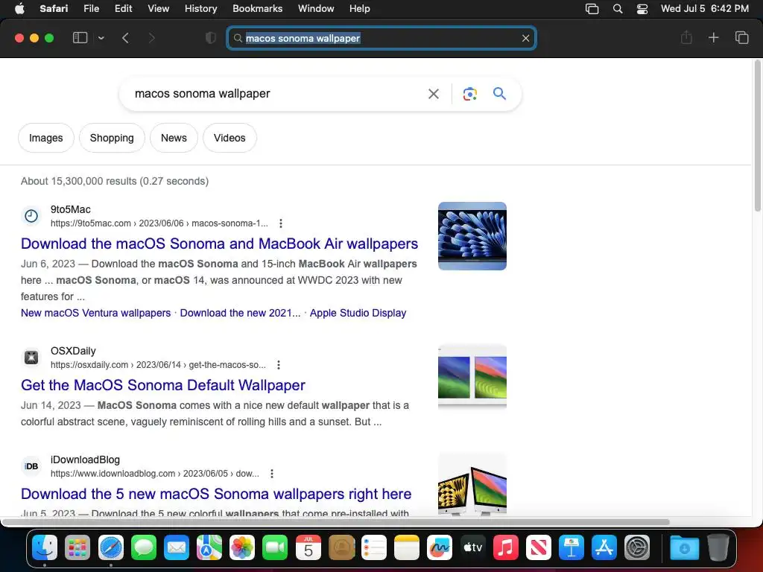Open Finder from the Dock
763x572 pixels.
45,547
